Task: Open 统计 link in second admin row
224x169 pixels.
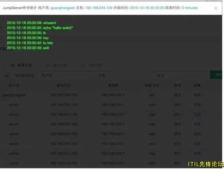Action: (177, 115)
